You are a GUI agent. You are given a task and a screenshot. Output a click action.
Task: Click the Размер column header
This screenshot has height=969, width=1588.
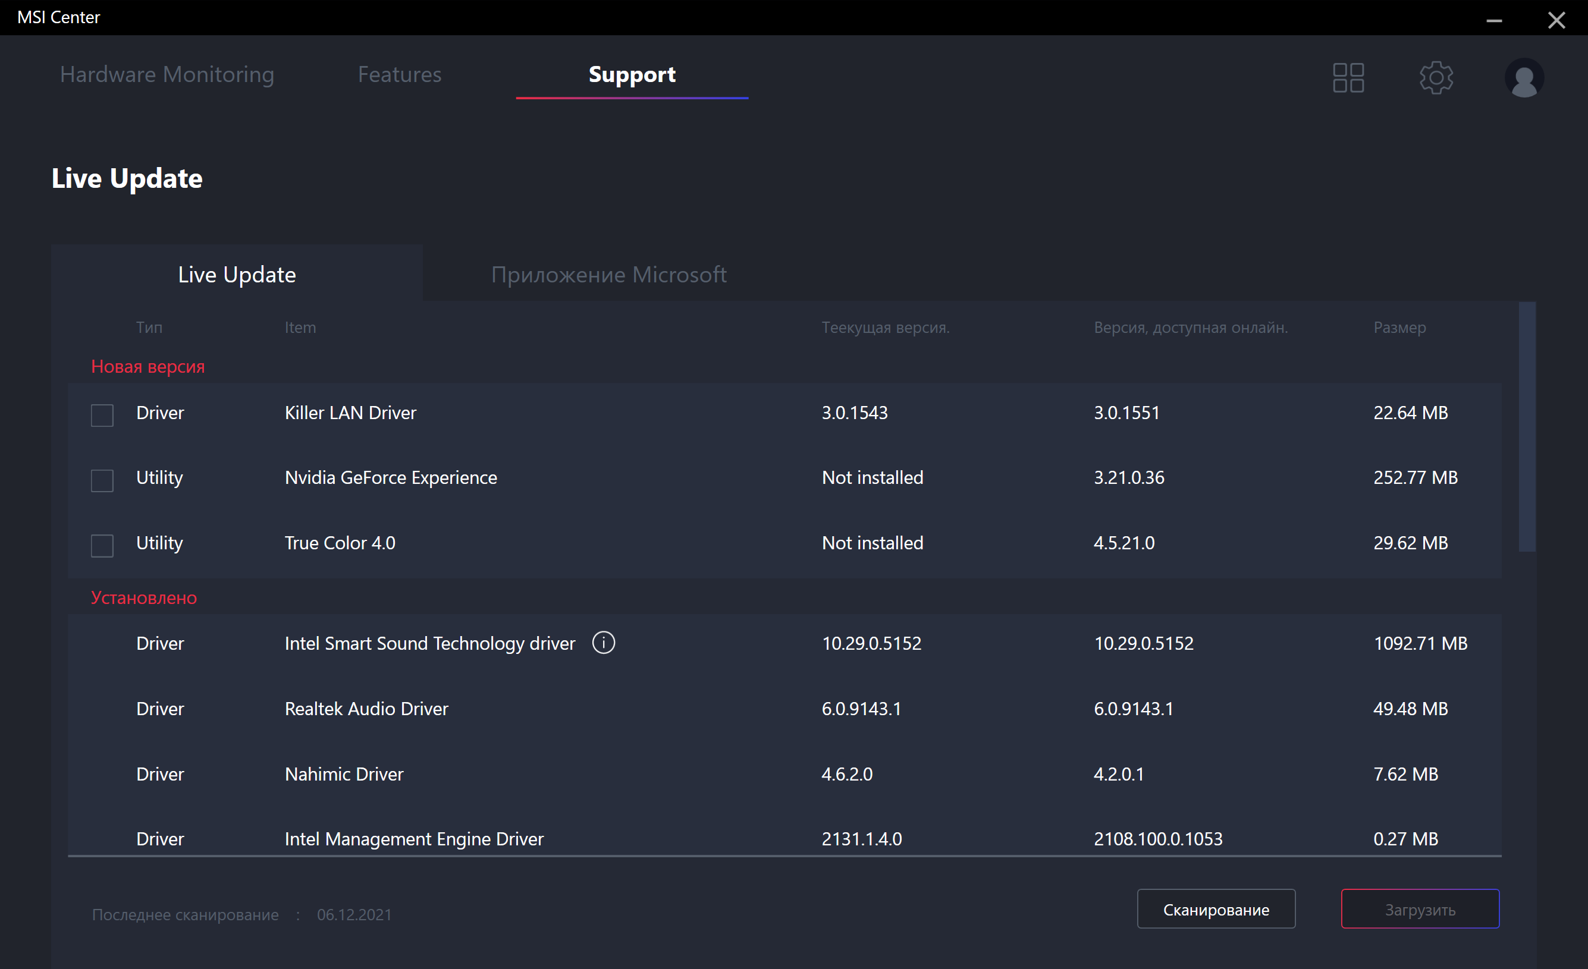coord(1399,328)
